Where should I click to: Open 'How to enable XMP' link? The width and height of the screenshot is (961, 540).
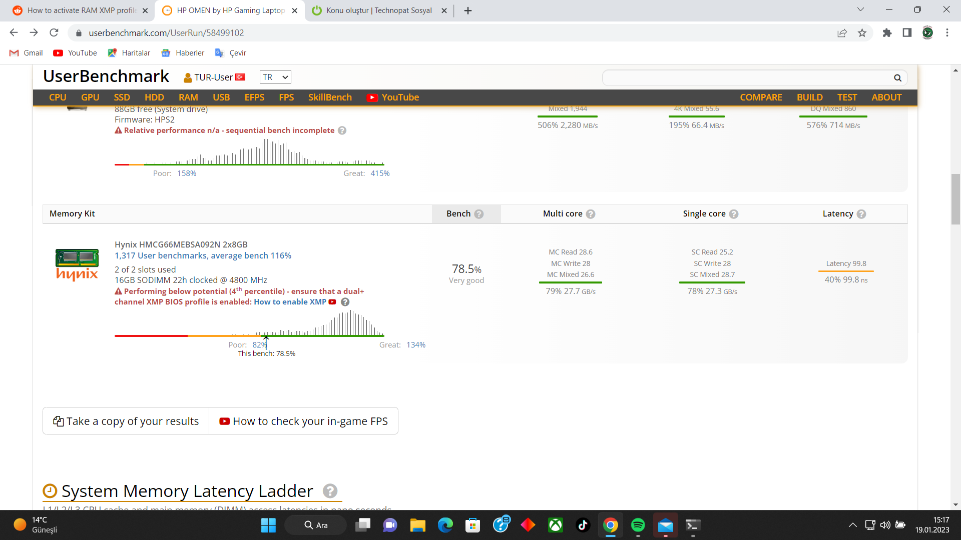(x=290, y=302)
